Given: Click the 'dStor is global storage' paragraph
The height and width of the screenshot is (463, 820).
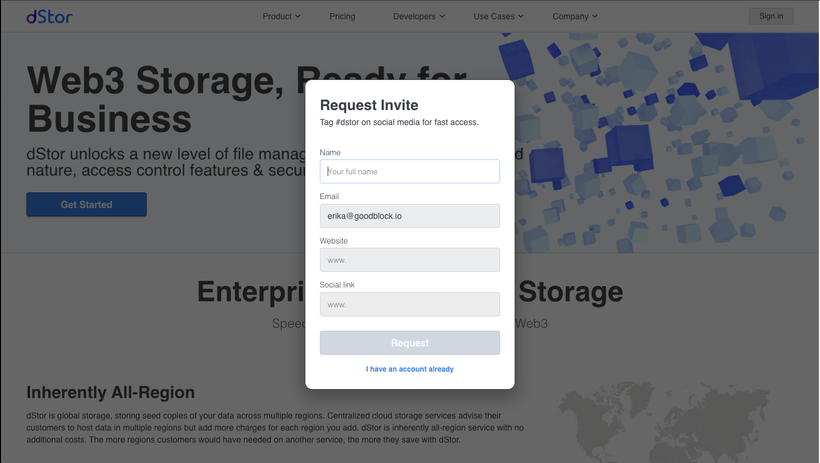Looking at the screenshot, I should (275, 428).
